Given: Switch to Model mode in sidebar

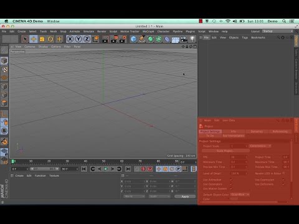Looking at the screenshot, I should tap(4, 61).
